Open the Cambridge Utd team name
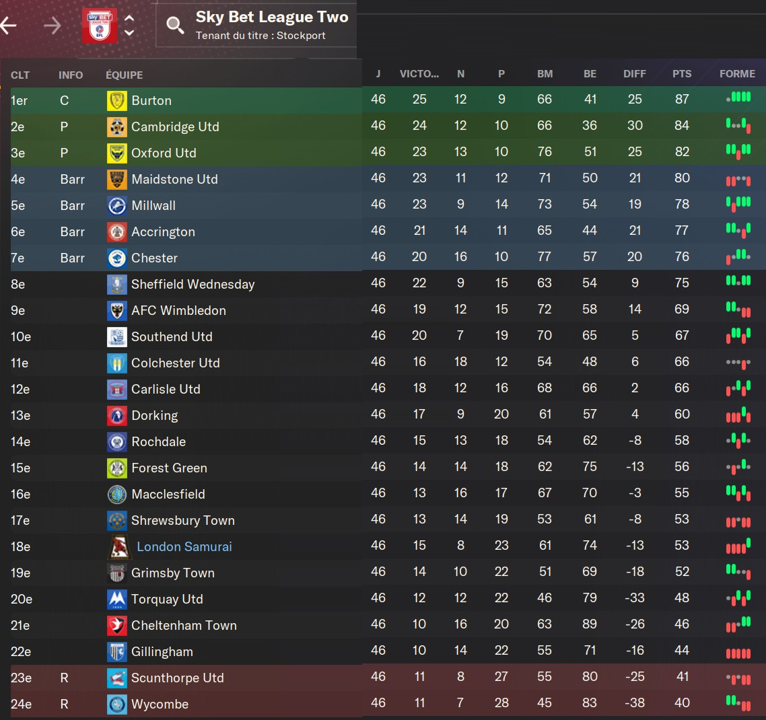The width and height of the screenshot is (766, 720). click(x=175, y=127)
